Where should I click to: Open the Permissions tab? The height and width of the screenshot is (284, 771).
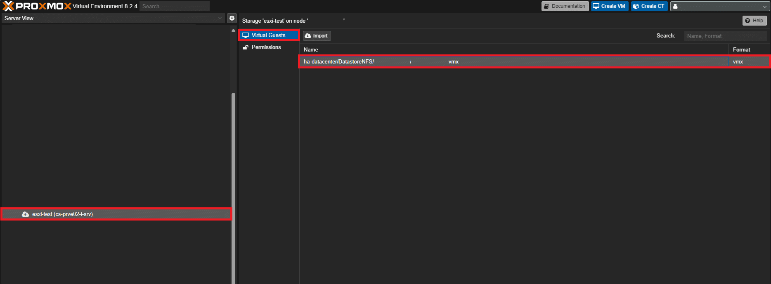click(269, 47)
